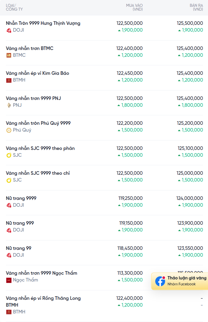
Task: Open Vàng nhẫn trơn BTMC entry
Action: click(30, 48)
